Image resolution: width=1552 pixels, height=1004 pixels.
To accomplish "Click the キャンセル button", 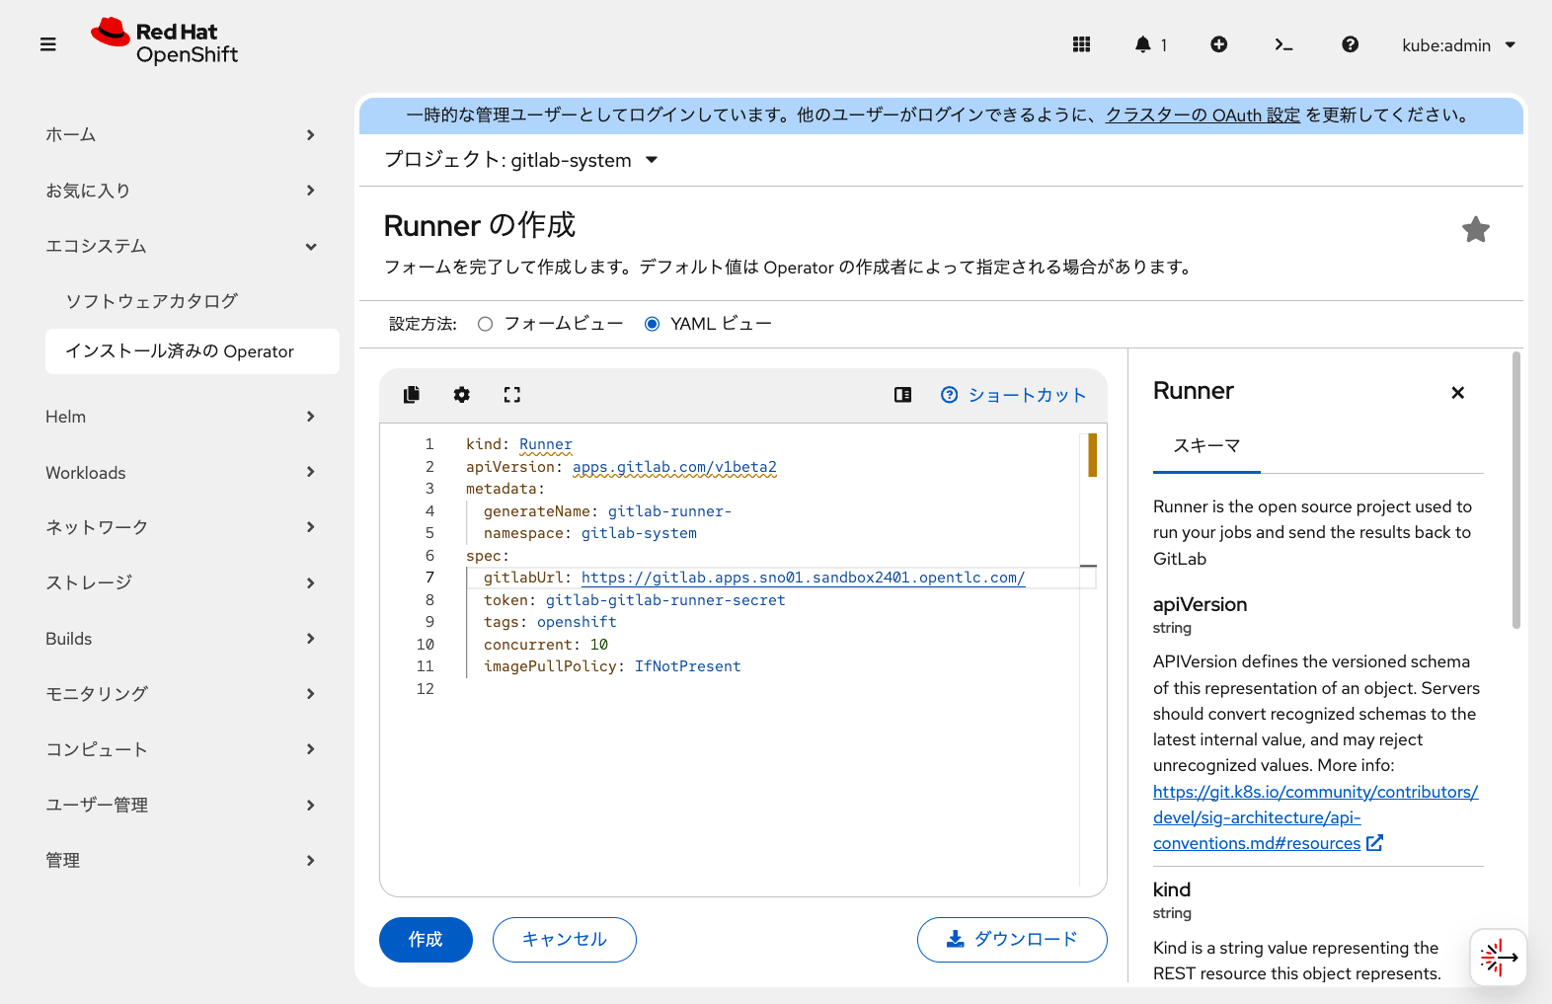I will tap(564, 940).
